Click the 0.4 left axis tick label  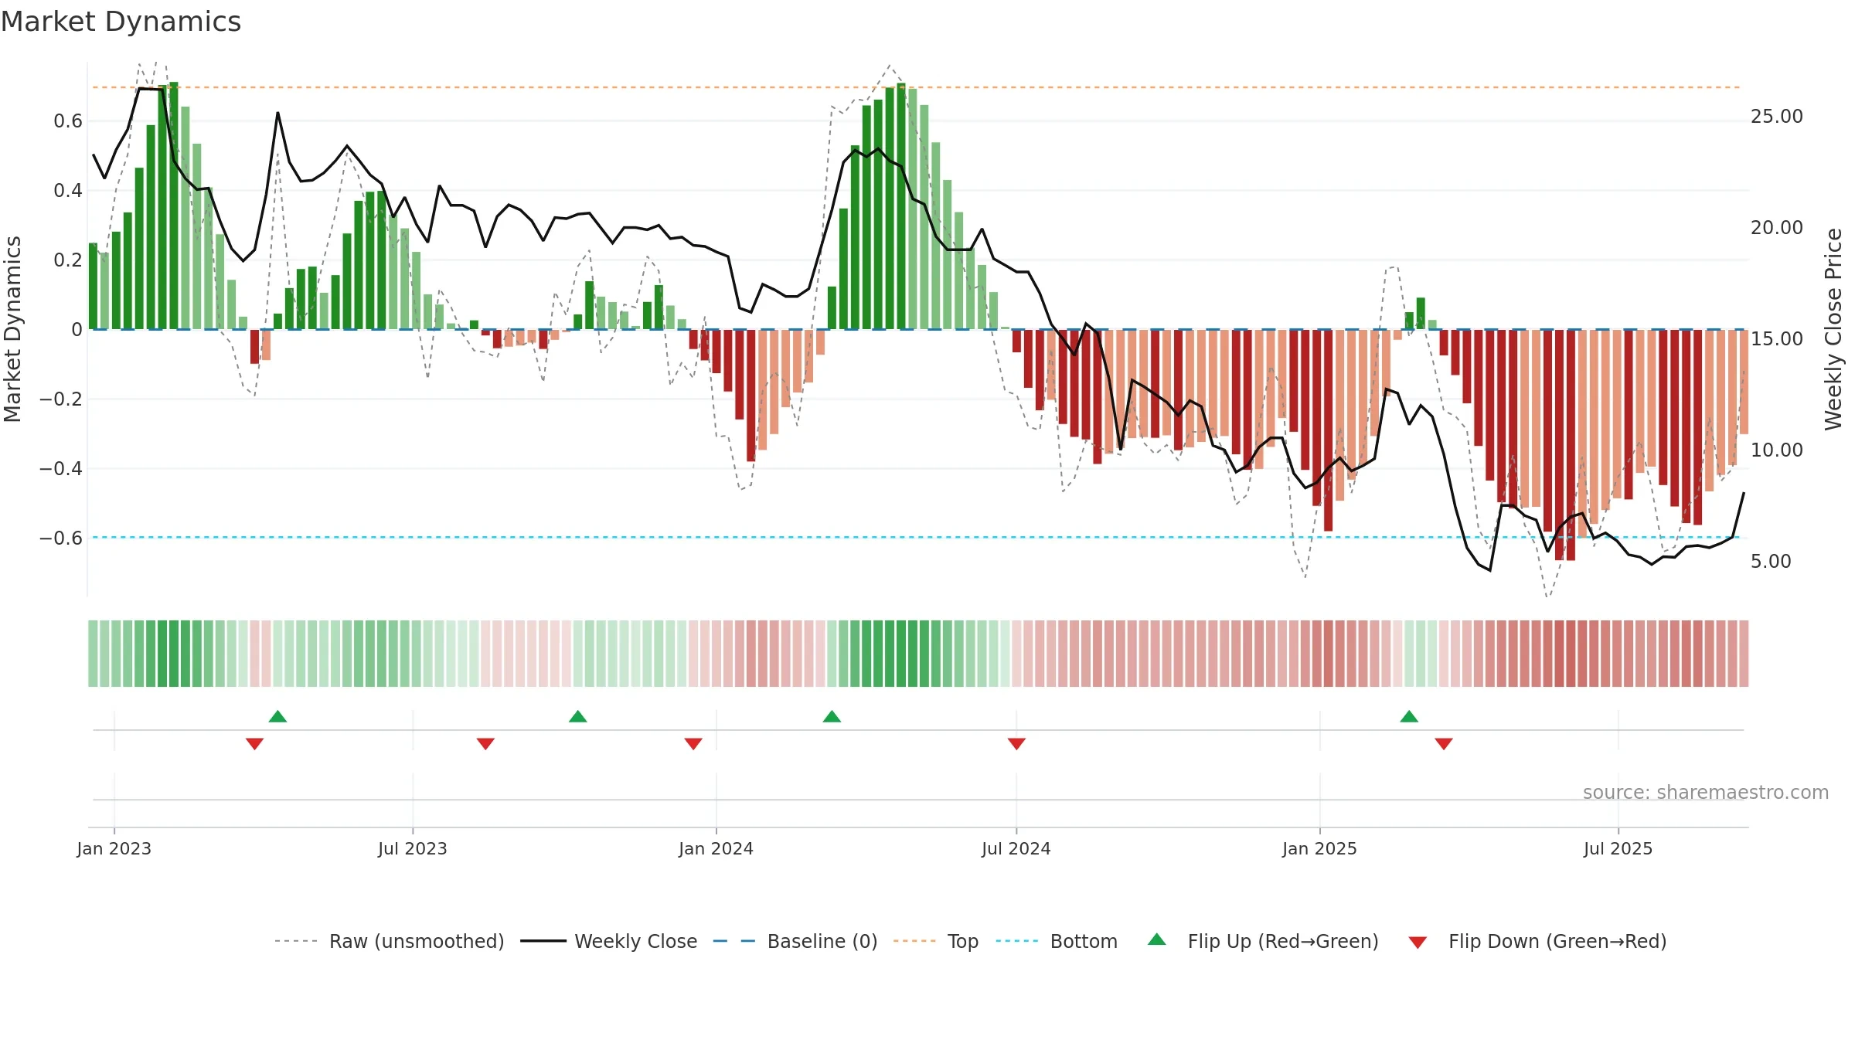pyautogui.click(x=68, y=191)
